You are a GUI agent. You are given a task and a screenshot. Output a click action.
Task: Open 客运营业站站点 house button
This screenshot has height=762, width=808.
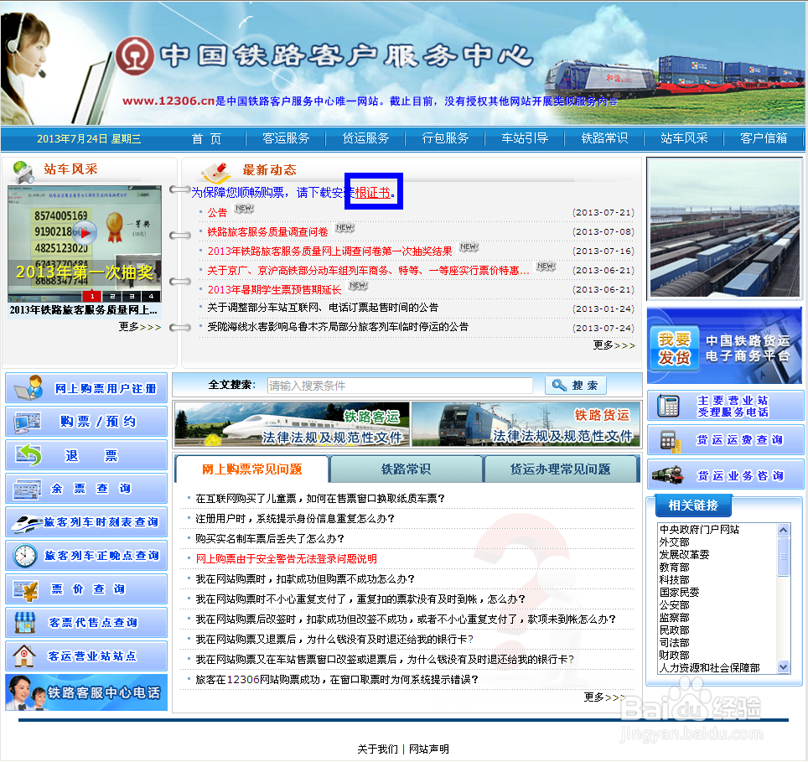point(86,656)
